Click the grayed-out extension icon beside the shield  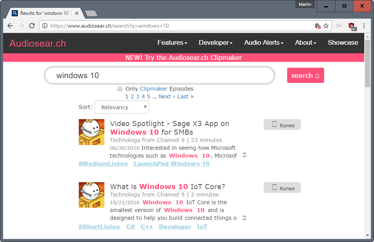pos(339,26)
